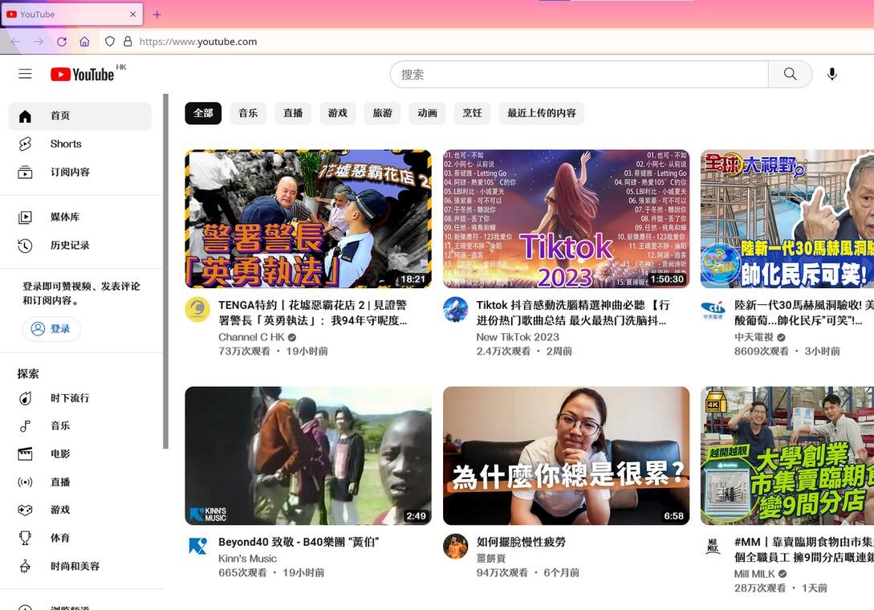Open a new browser tab
874x610 pixels.
coord(157,14)
